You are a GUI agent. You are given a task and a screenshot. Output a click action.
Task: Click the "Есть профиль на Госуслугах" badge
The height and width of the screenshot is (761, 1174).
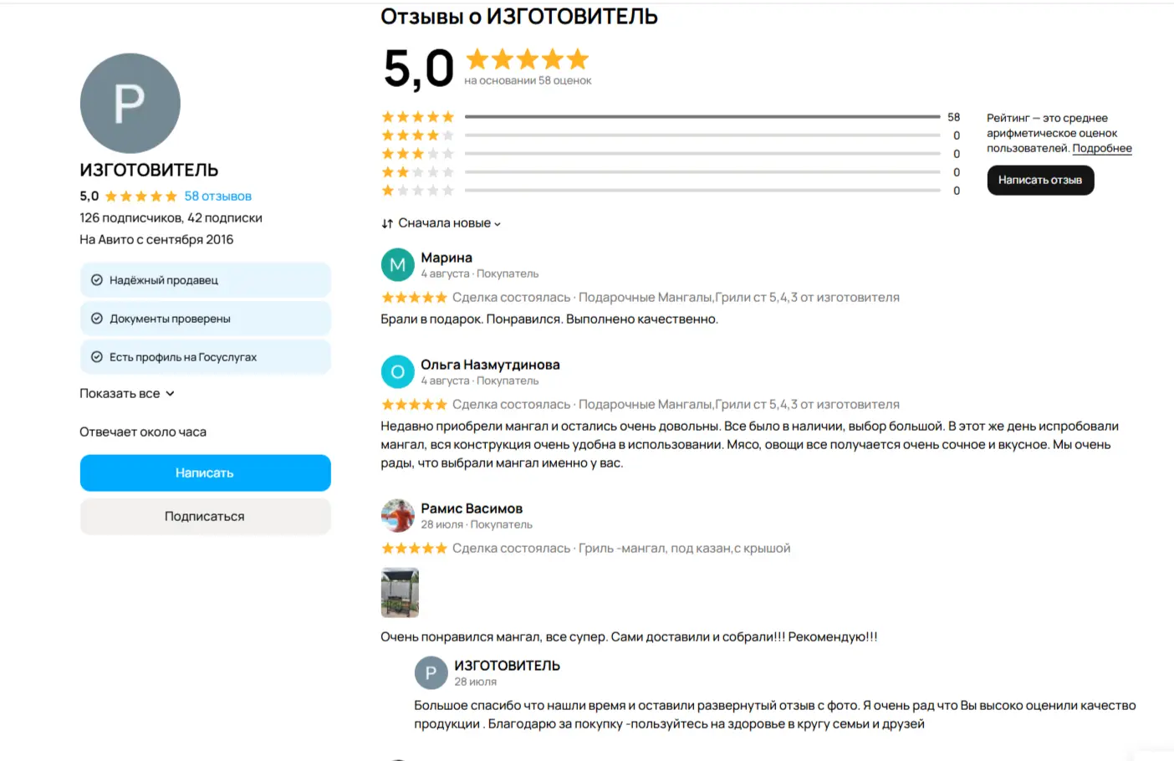[205, 357]
